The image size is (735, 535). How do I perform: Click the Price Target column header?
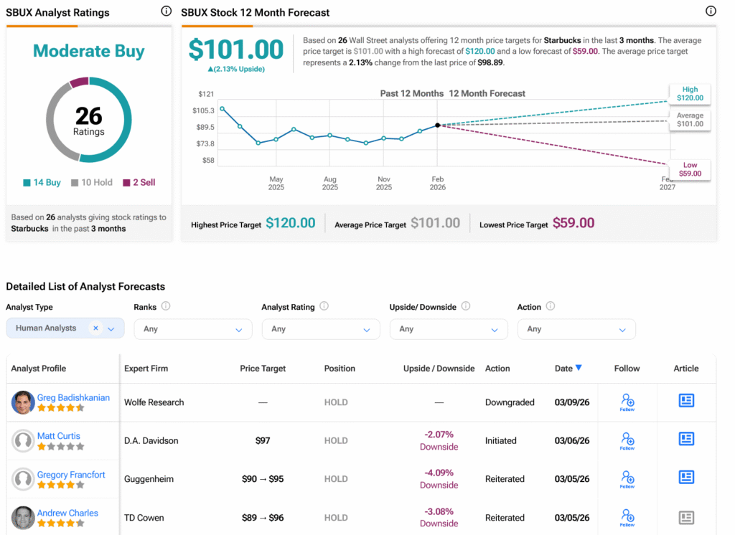point(263,369)
